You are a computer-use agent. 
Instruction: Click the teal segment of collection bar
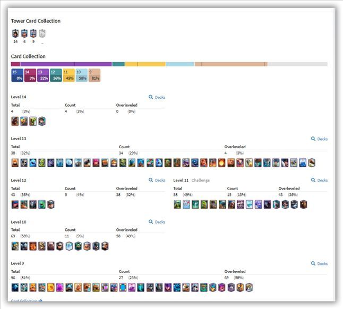(118, 64)
